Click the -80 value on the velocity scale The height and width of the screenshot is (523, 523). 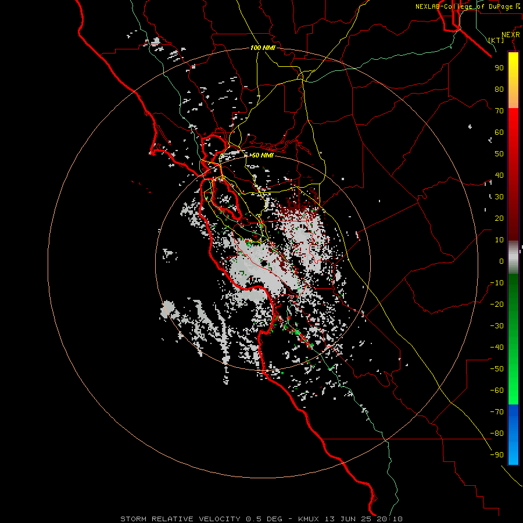[497, 434]
